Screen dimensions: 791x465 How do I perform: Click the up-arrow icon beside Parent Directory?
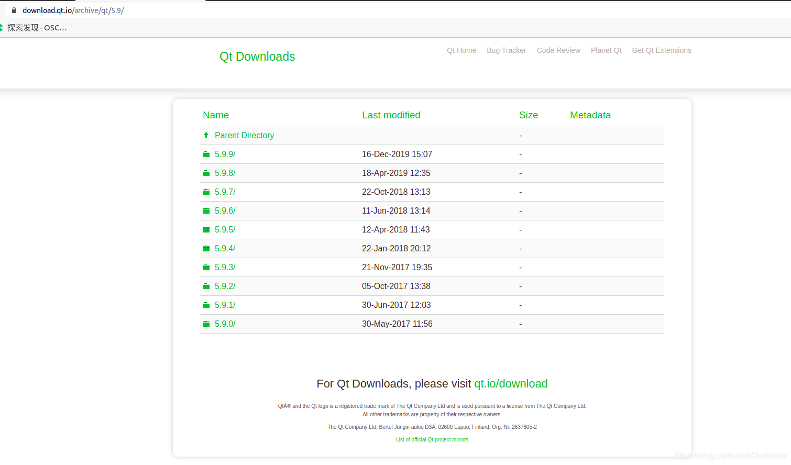click(x=206, y=135)
